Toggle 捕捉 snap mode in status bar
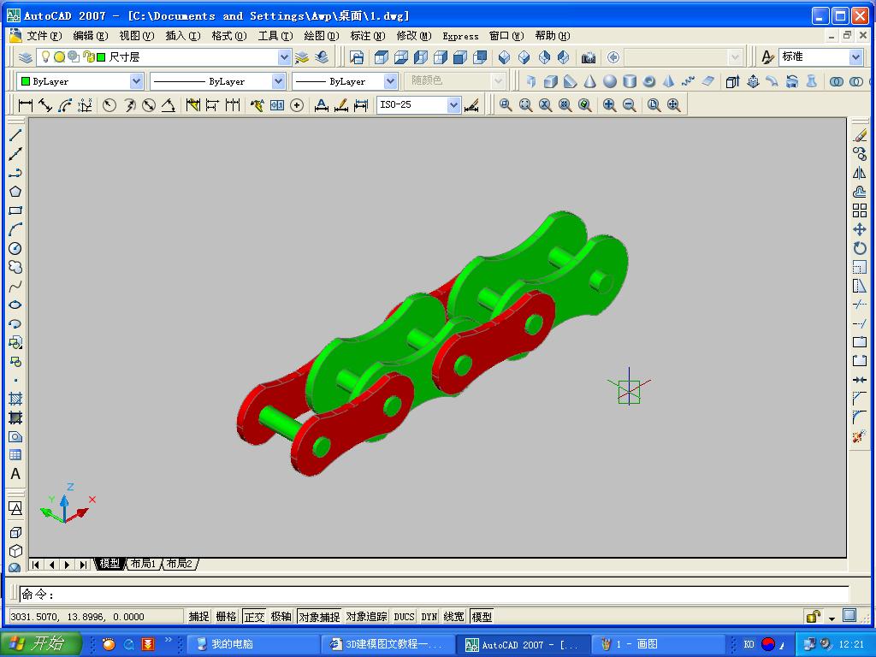 tap(198, 616)
